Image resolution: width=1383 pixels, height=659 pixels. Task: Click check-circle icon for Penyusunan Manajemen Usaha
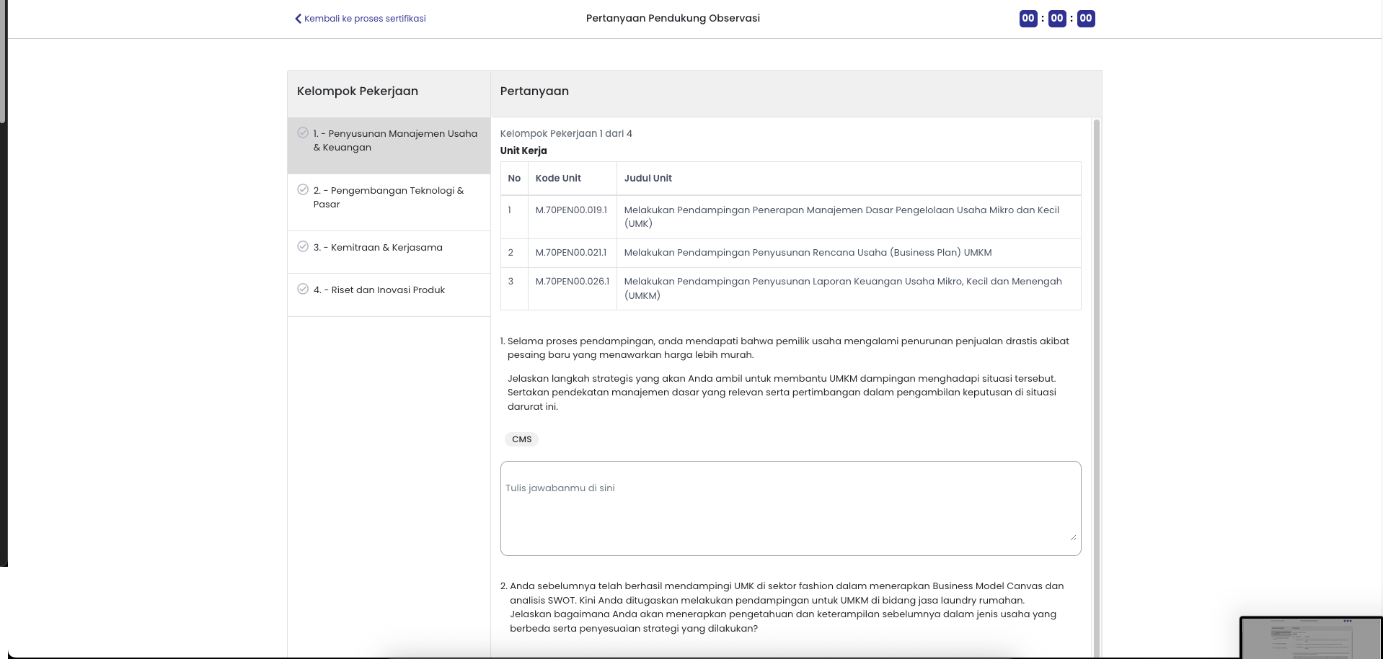[303, 133]
